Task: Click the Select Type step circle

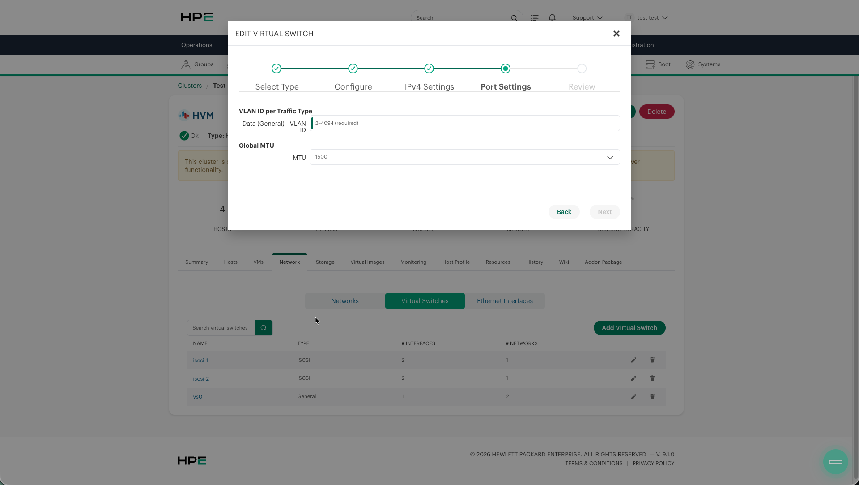Action: [276, 69]
